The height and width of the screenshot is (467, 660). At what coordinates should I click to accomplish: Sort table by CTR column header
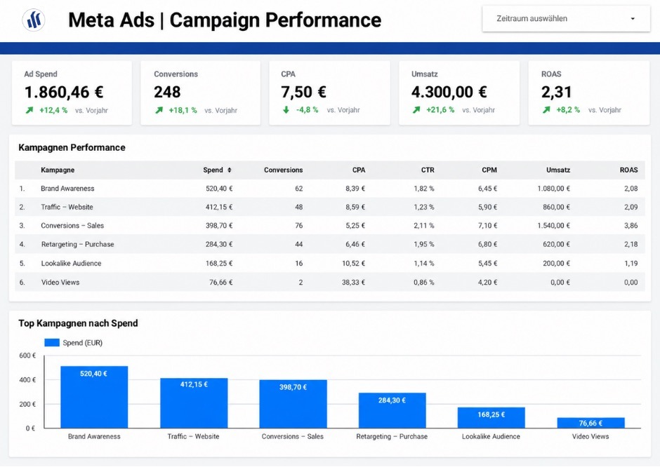[428, 170]
